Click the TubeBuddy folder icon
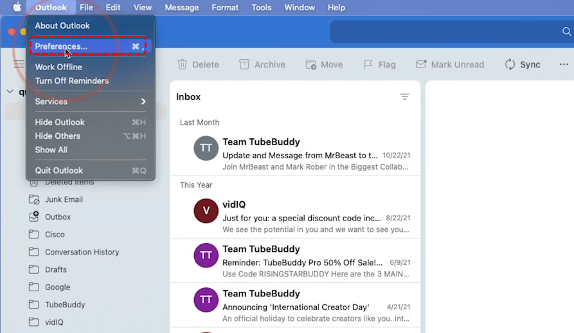The height and width of the screenshot is (333, 574). click(34, 305)
